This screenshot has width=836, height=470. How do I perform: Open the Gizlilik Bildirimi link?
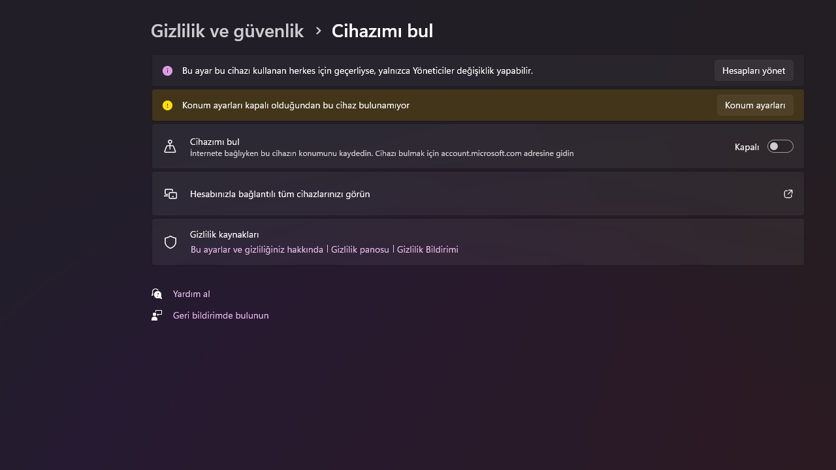click(428, 249)
